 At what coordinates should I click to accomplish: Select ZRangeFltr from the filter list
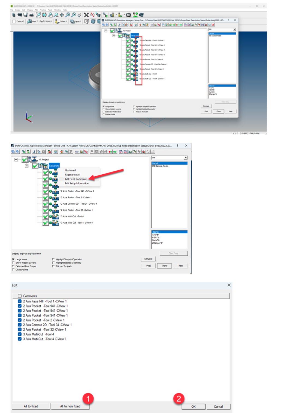158,243
